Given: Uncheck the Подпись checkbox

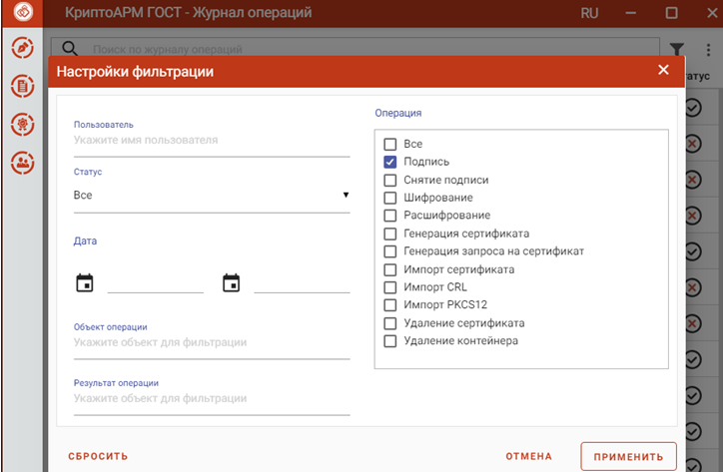Looking at the screenshot, I should tap(390, 162).
